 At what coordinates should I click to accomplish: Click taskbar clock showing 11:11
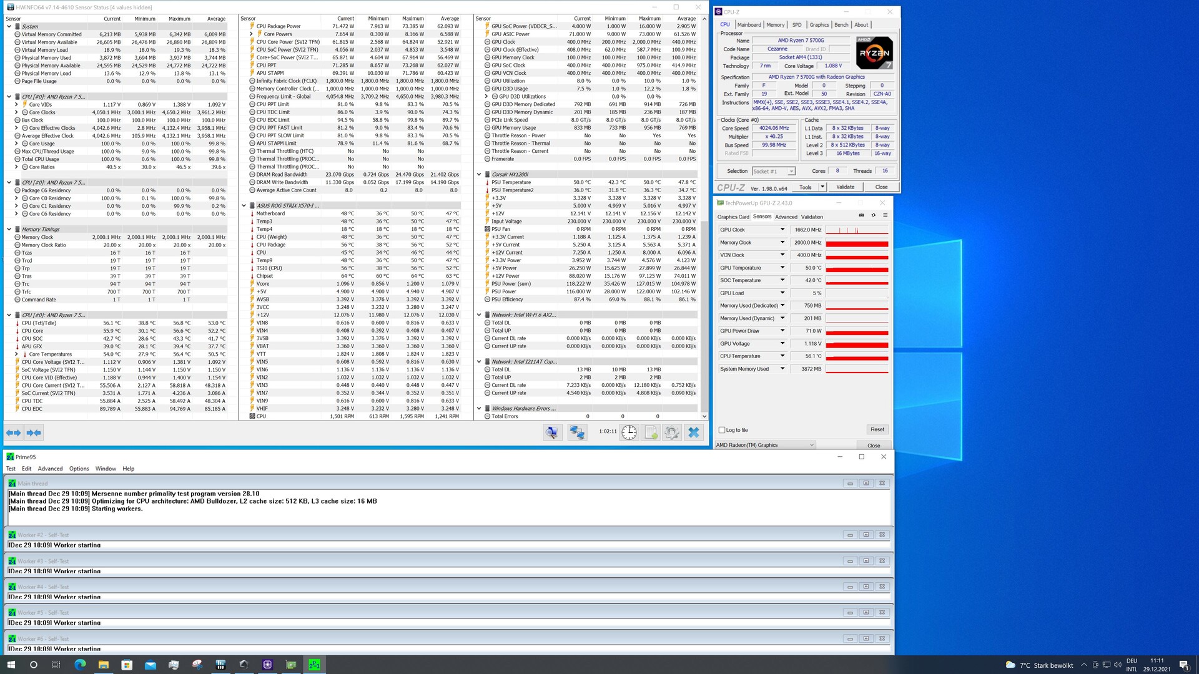1157,665
